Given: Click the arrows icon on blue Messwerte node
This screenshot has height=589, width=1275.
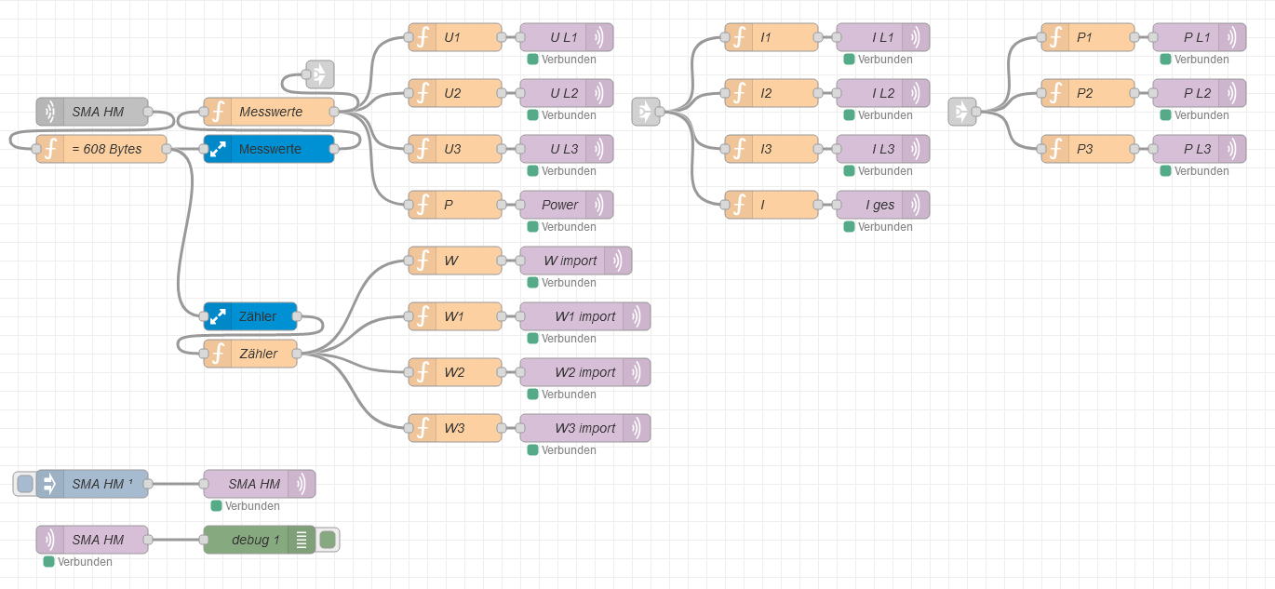Looking at the screenshot, I should pos(218,149).
